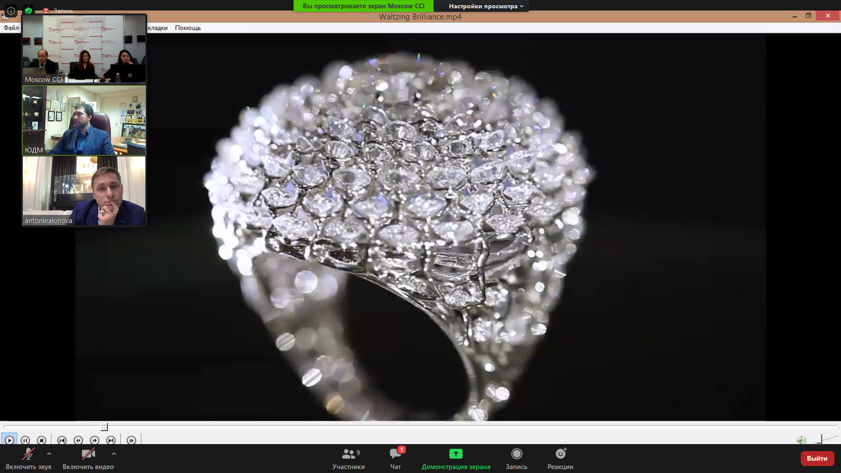
Task: Click the Запись record icon
Action: coord(516,454)
